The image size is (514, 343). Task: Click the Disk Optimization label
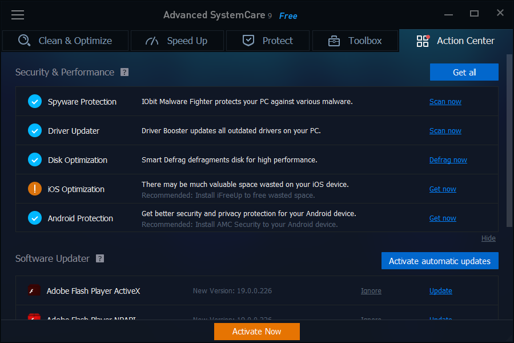click(x=77, y=160)
